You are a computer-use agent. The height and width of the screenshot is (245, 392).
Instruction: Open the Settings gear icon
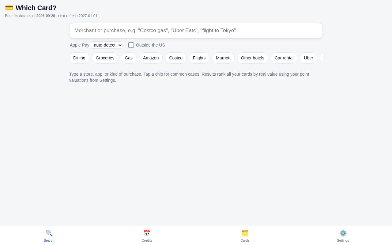(x=343, y=233)
